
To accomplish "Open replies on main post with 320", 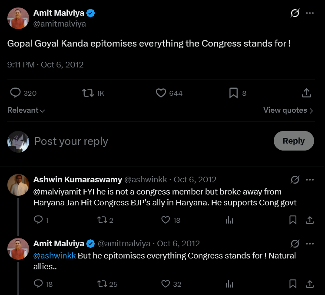I will (23, 93).
